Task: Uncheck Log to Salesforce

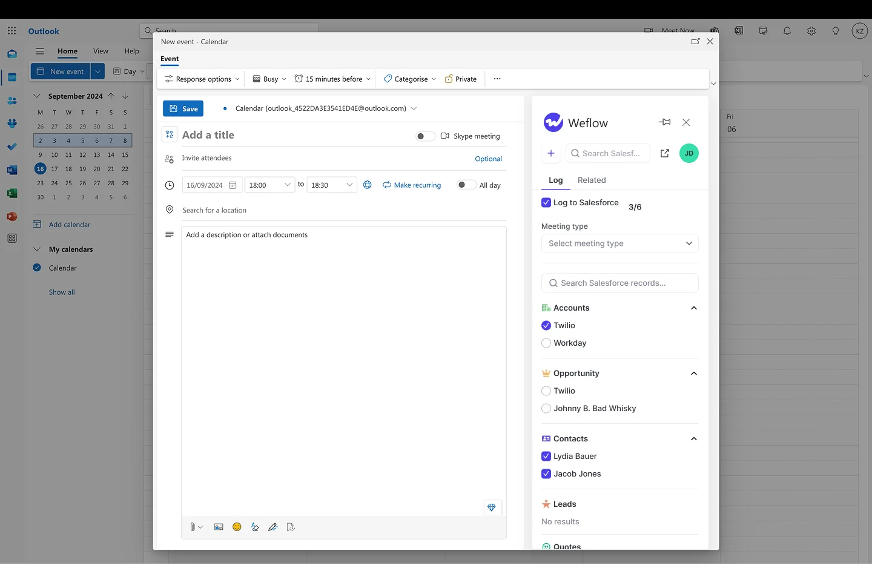Action: tap(546, 203)
